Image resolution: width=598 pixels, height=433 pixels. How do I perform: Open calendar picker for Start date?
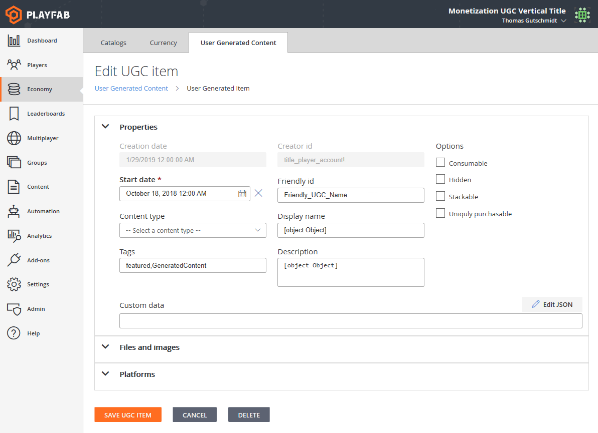242,194
